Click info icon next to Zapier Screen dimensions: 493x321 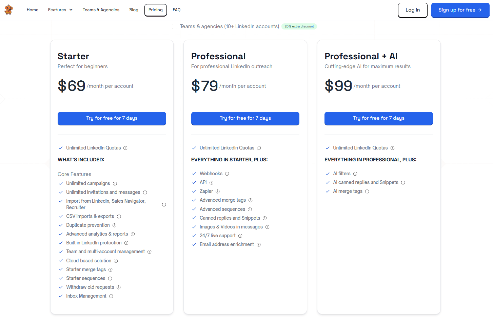218,192
